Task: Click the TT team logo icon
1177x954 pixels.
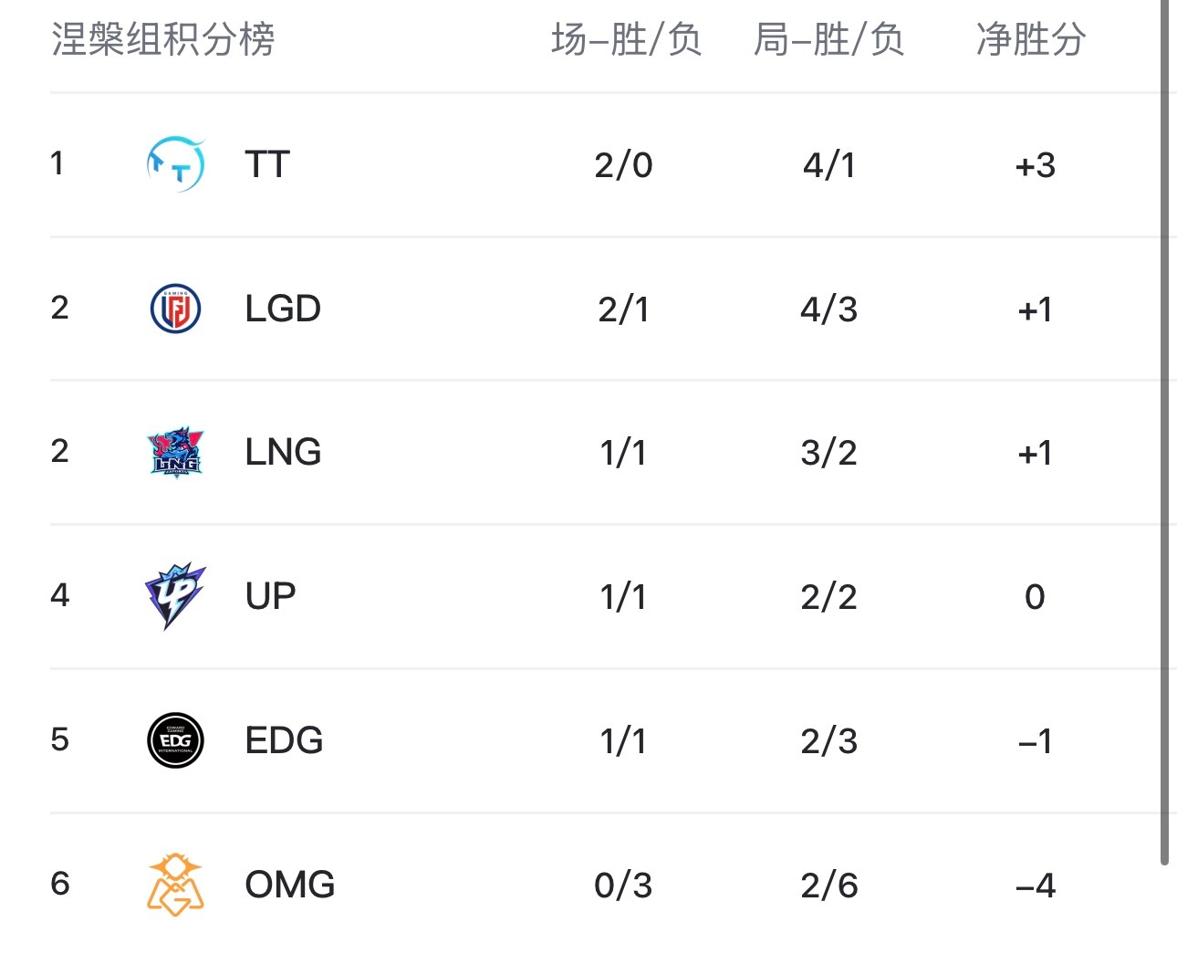Action: 175,165
